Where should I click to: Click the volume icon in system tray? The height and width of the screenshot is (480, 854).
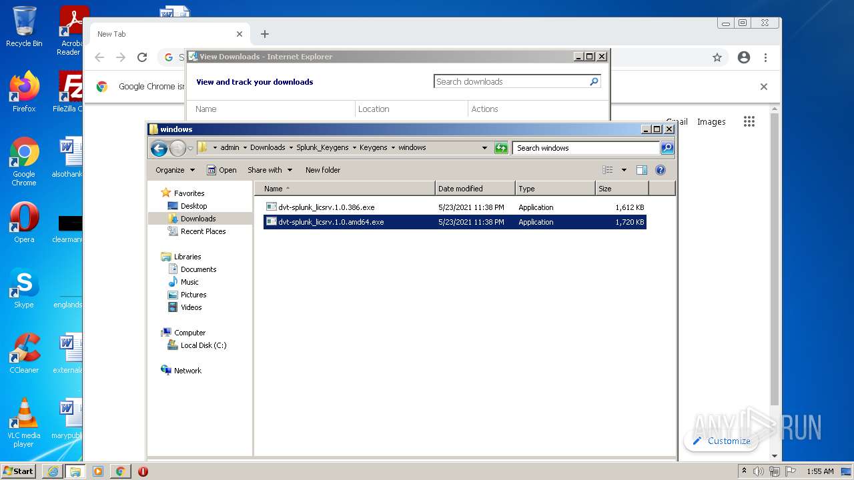tap(759, 471)
